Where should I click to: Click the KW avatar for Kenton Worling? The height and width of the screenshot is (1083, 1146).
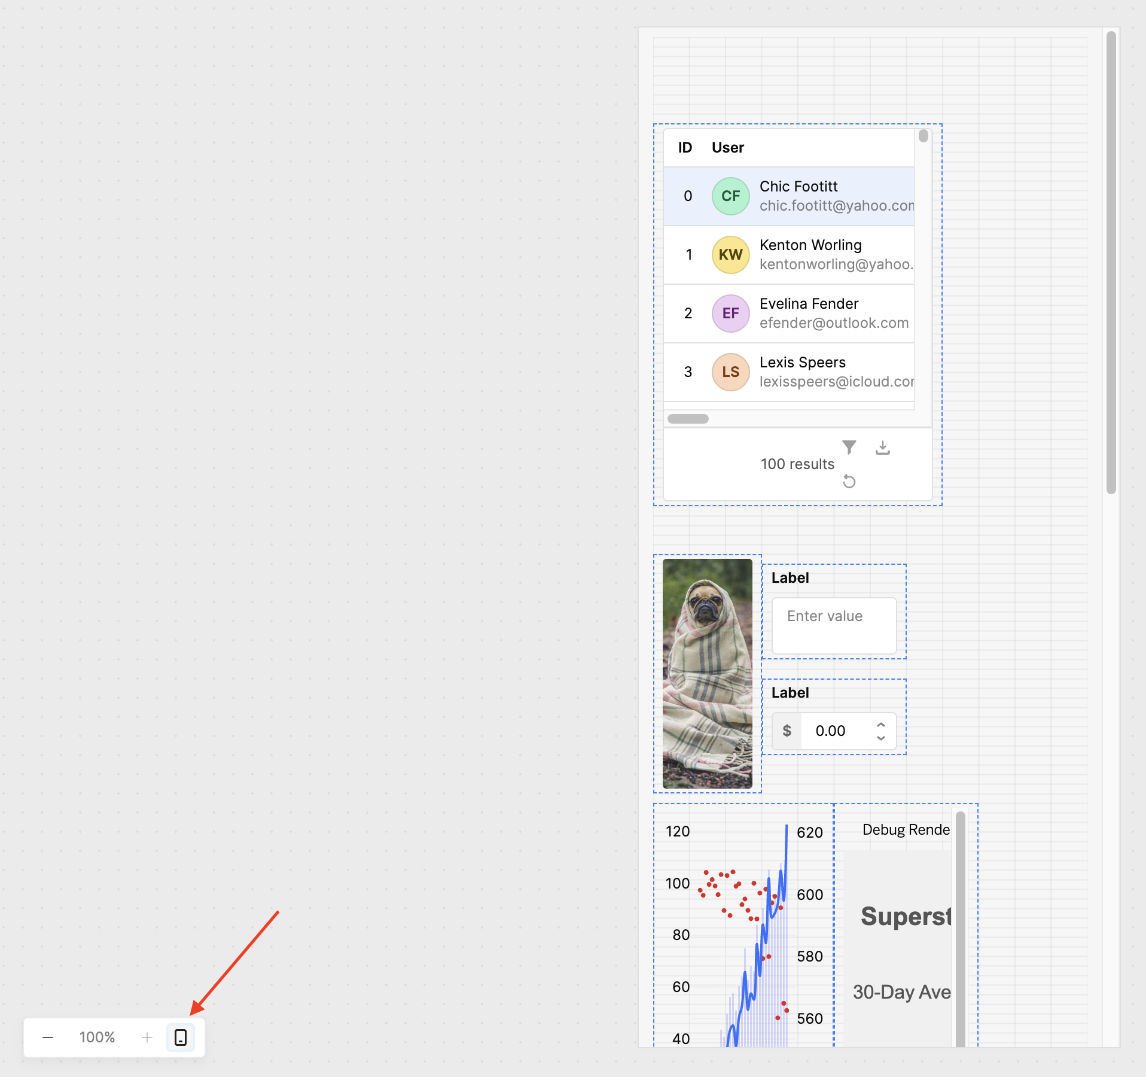tap(730, 255)
